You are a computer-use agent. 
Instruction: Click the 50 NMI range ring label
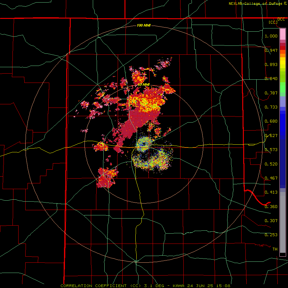coord(144,84)
